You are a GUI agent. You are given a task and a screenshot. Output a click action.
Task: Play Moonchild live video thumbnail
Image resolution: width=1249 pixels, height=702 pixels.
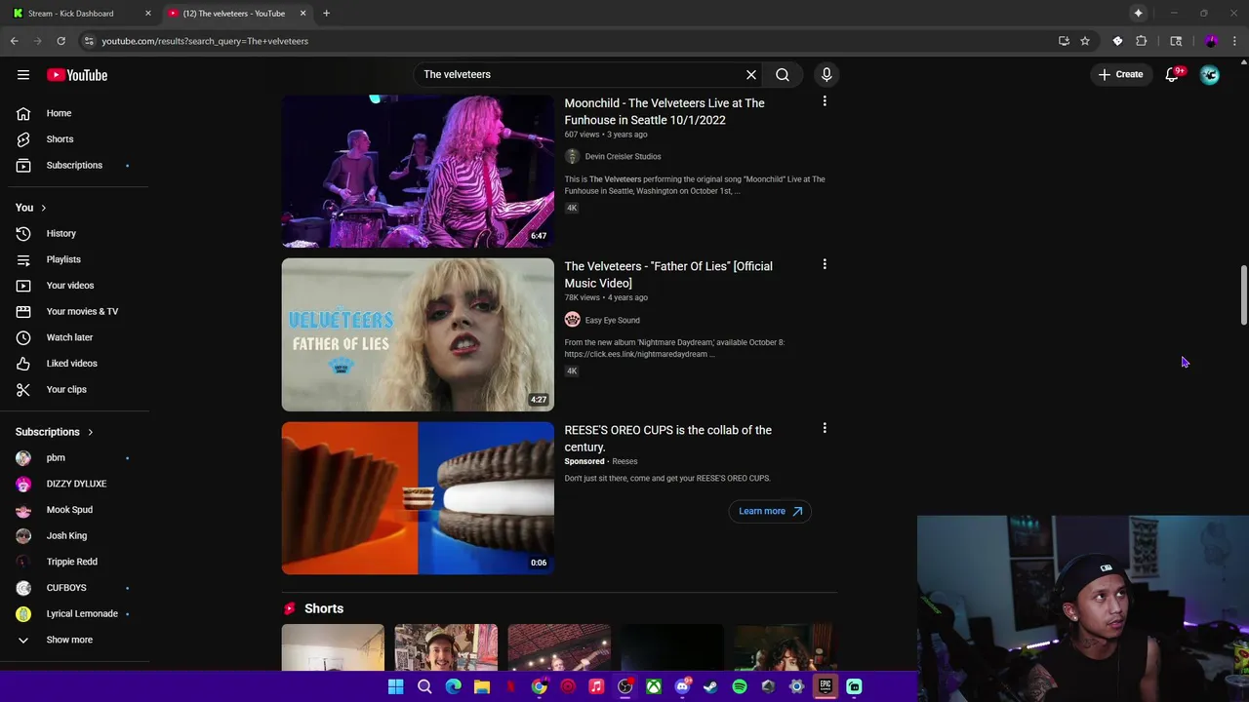418,171
